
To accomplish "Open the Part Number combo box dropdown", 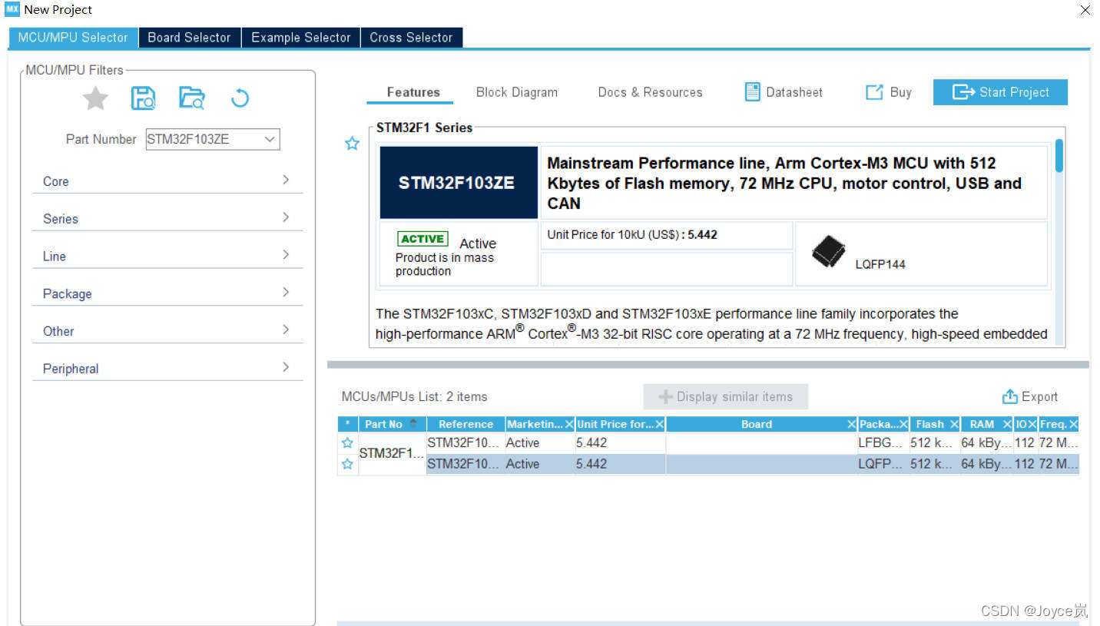I will tap(270, 139).
